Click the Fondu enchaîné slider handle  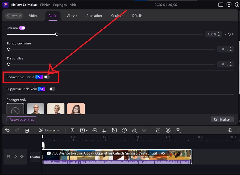coord(9,49)
